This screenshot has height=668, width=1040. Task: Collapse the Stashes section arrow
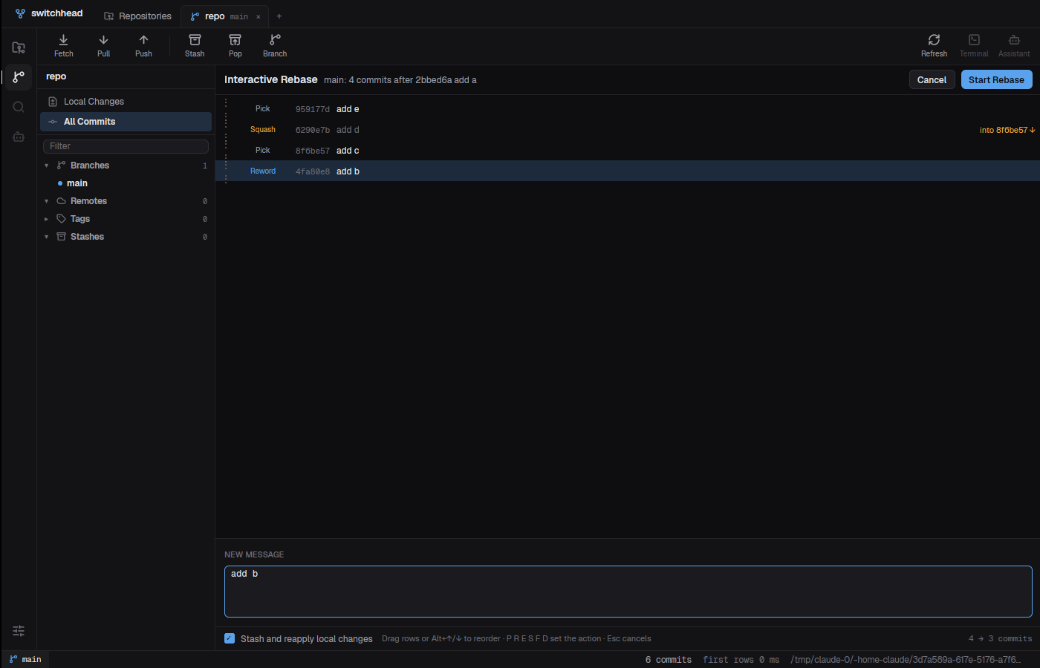46,237
